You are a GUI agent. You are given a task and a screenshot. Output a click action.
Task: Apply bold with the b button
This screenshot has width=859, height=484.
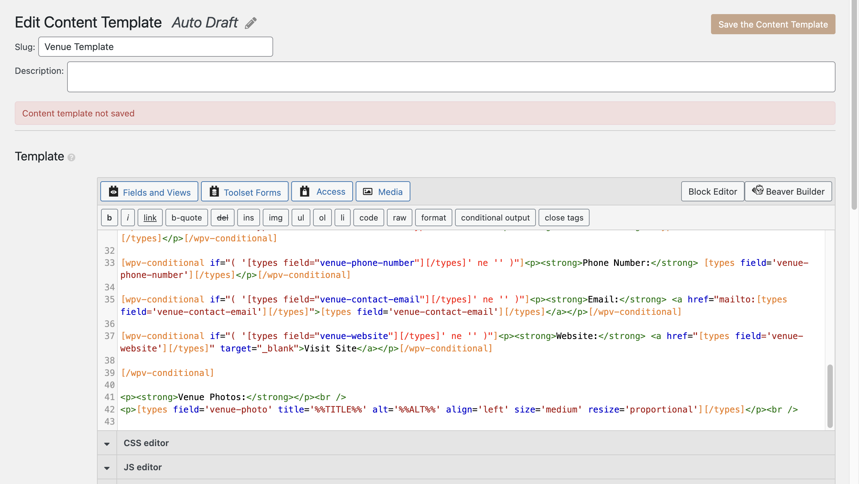pyautogui.click(x=109, y=218)
